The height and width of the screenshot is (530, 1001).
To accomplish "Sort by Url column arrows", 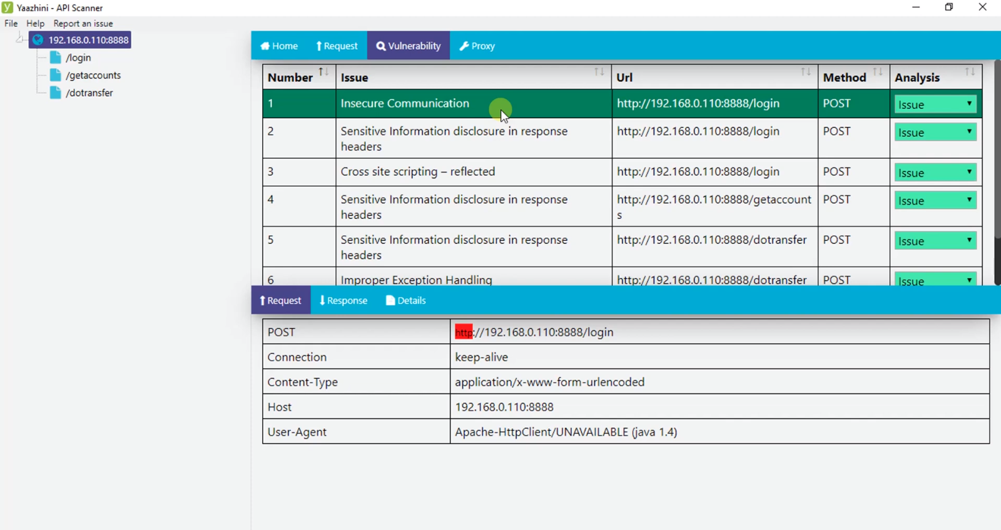I will click(x=806, y=72).
